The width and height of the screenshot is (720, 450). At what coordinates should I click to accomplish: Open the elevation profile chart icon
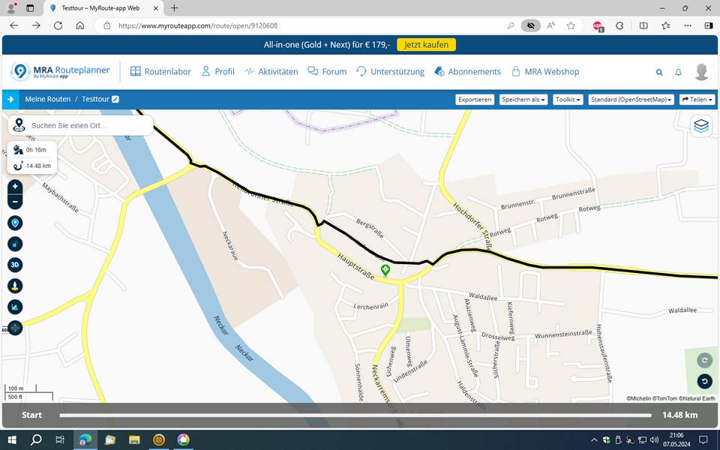pos(15,307)
